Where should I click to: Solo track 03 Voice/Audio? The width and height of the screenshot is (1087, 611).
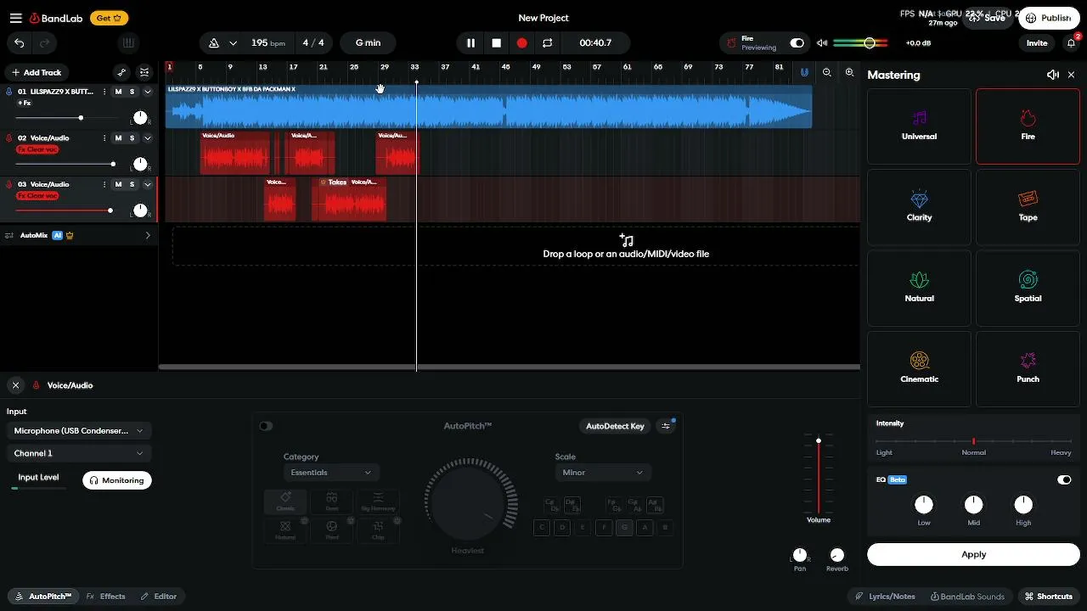click(x=132, y=184)
